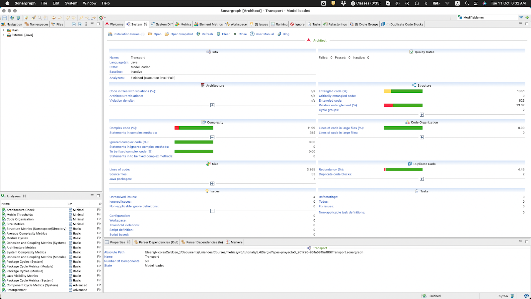Expand the Structure section plus button
This screenshot has height=299, width=531.
(x=421, y=115)
